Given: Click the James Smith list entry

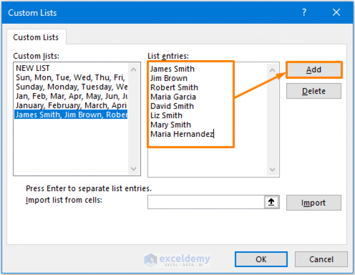Looking at the screenshot, I should point(173,69).
